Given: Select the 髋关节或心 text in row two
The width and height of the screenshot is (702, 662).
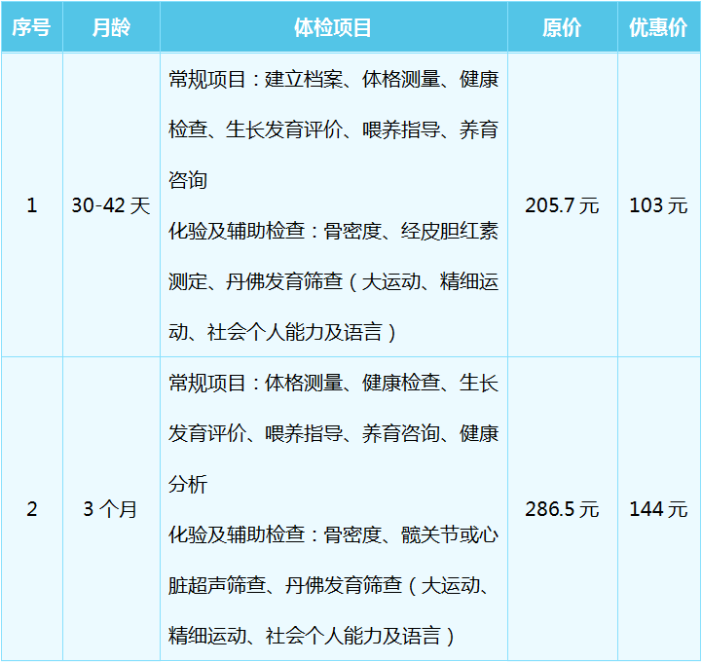Looking at the screenshot, I should pos(449,535).
